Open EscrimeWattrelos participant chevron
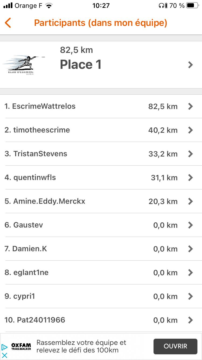This screenshot has width=202, height=360. coord(190,106)
